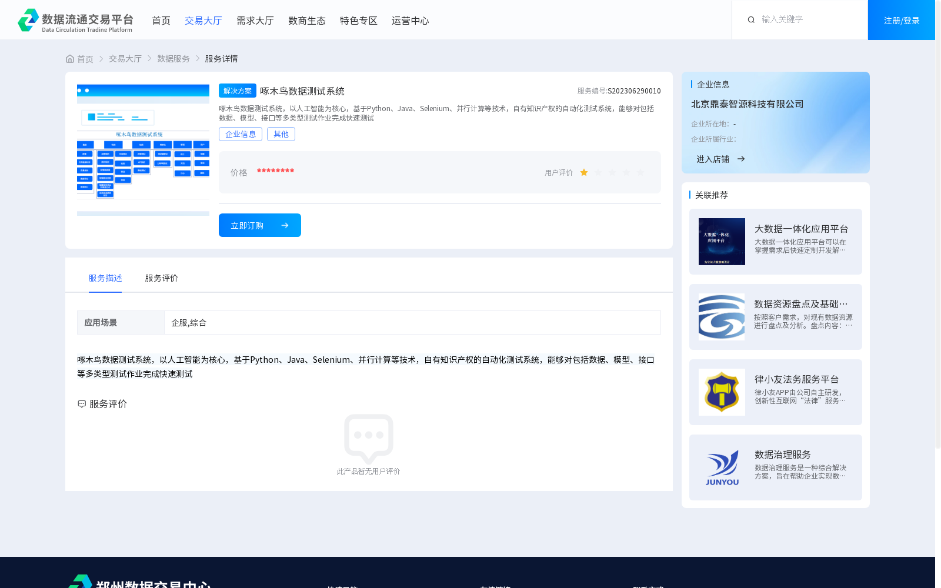Open 大数据一体化应用平台 recommendation thumbnail

coord(722,242)
